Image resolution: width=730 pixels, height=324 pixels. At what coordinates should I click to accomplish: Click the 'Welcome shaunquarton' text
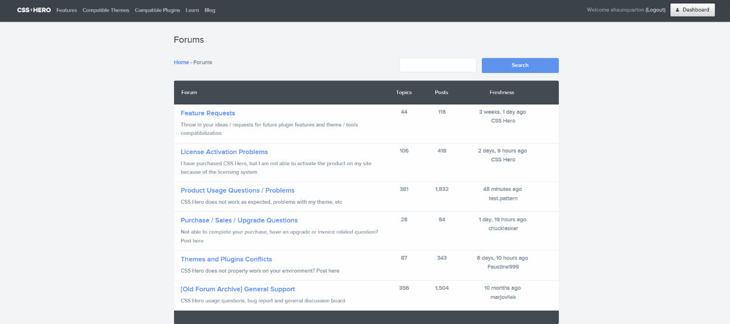pos(616,10)
